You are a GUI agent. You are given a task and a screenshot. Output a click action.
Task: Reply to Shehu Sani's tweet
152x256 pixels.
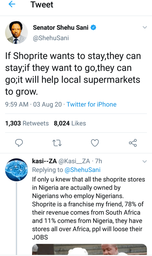(19, 143)
